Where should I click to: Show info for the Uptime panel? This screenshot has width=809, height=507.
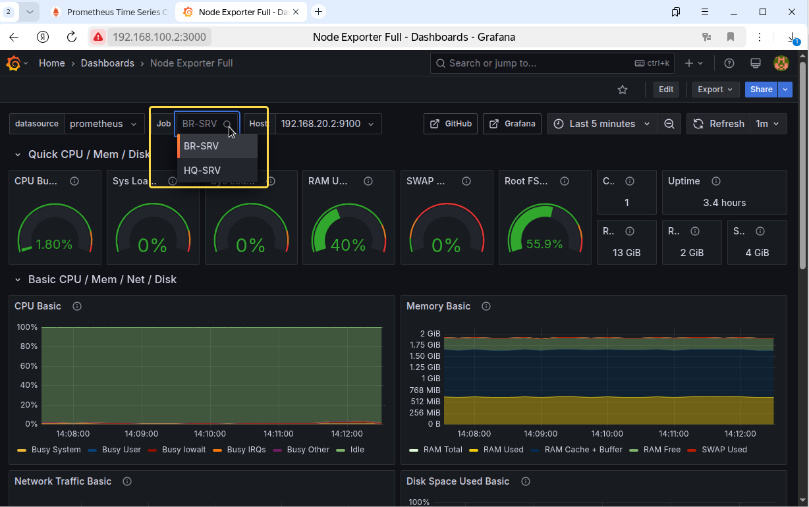pos(716,181)
